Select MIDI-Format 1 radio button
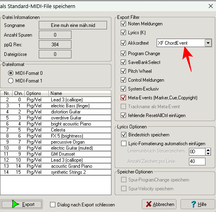The height and width of the screenshot is (212, 216). tap(10, 81)
